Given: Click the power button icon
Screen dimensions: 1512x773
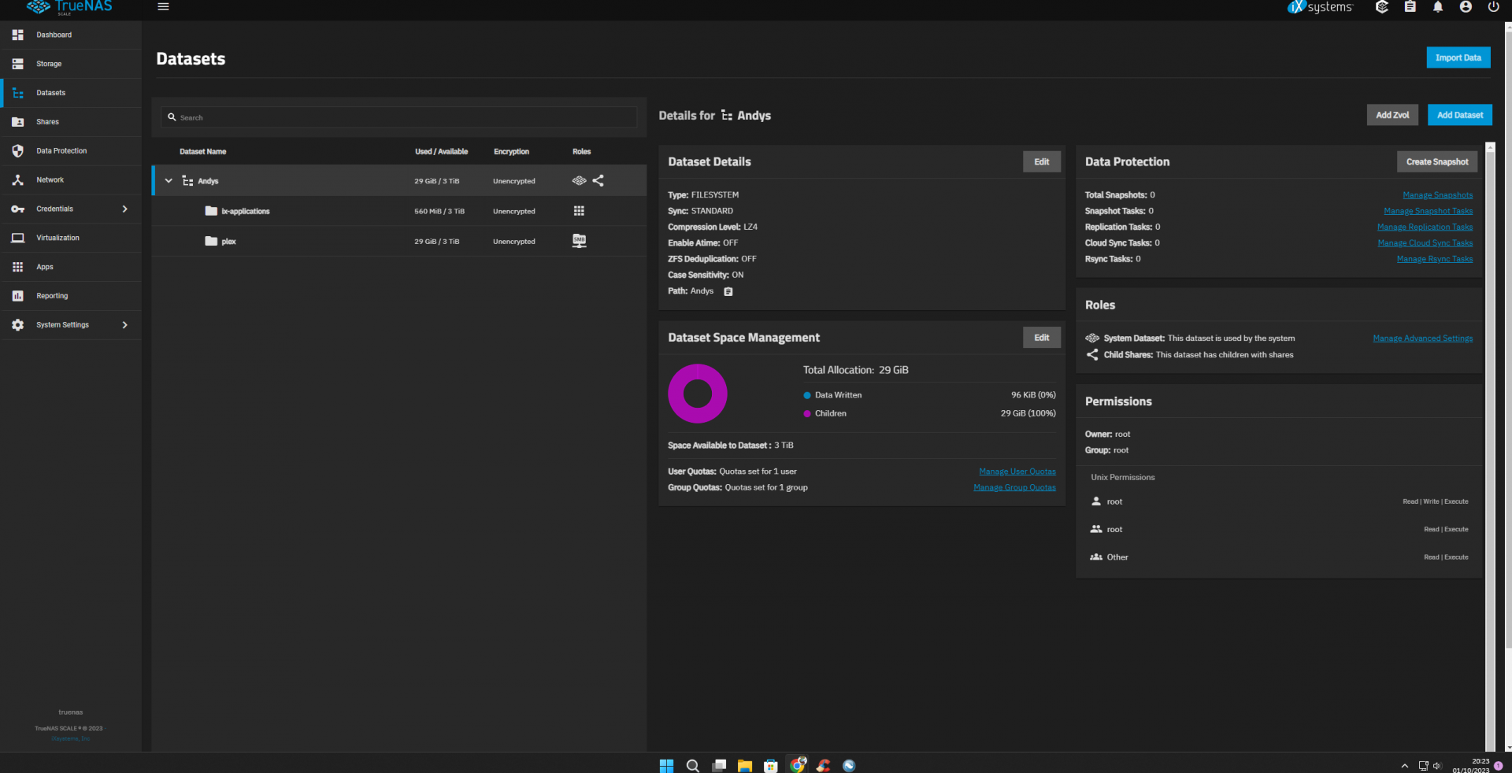Looking at the screenshot, I should pos(1493,6).
